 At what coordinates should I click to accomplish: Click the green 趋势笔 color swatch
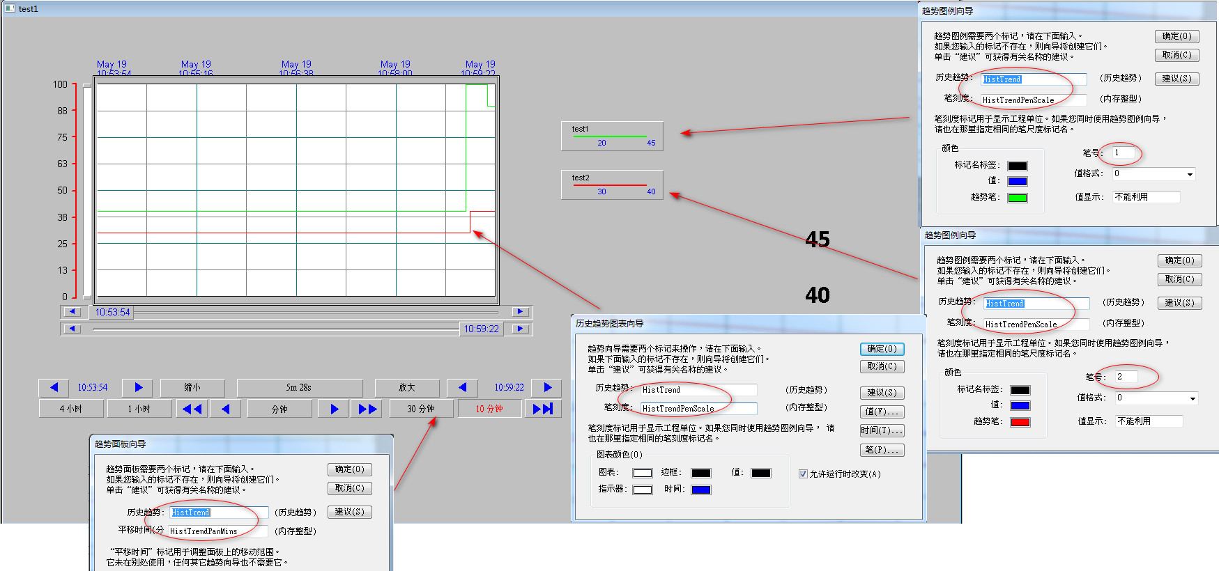tap(1018, 198)
